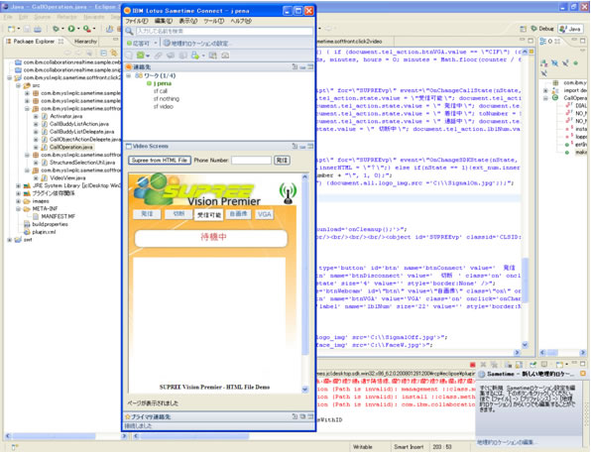The image size is (591, 455).
Task: Toggle the 自画像 self-view button
Action: point(238,214)
